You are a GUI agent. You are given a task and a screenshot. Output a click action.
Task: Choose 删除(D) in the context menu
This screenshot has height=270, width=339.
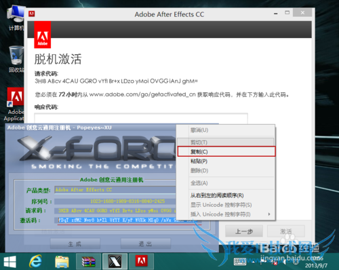tap(226, 170)
